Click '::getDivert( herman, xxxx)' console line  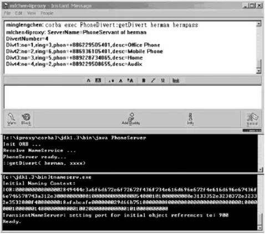click(44, 163)
